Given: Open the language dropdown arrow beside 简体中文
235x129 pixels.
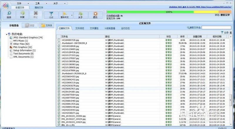Looking at the screenshot, I should click(x=72, y=15).
